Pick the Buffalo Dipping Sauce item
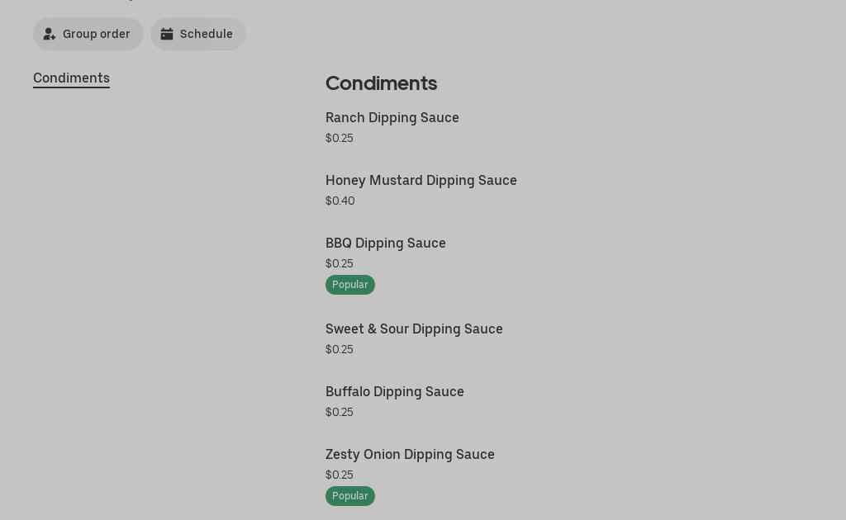This screenshot has height=520, width=846. click(x=395, y=392)
